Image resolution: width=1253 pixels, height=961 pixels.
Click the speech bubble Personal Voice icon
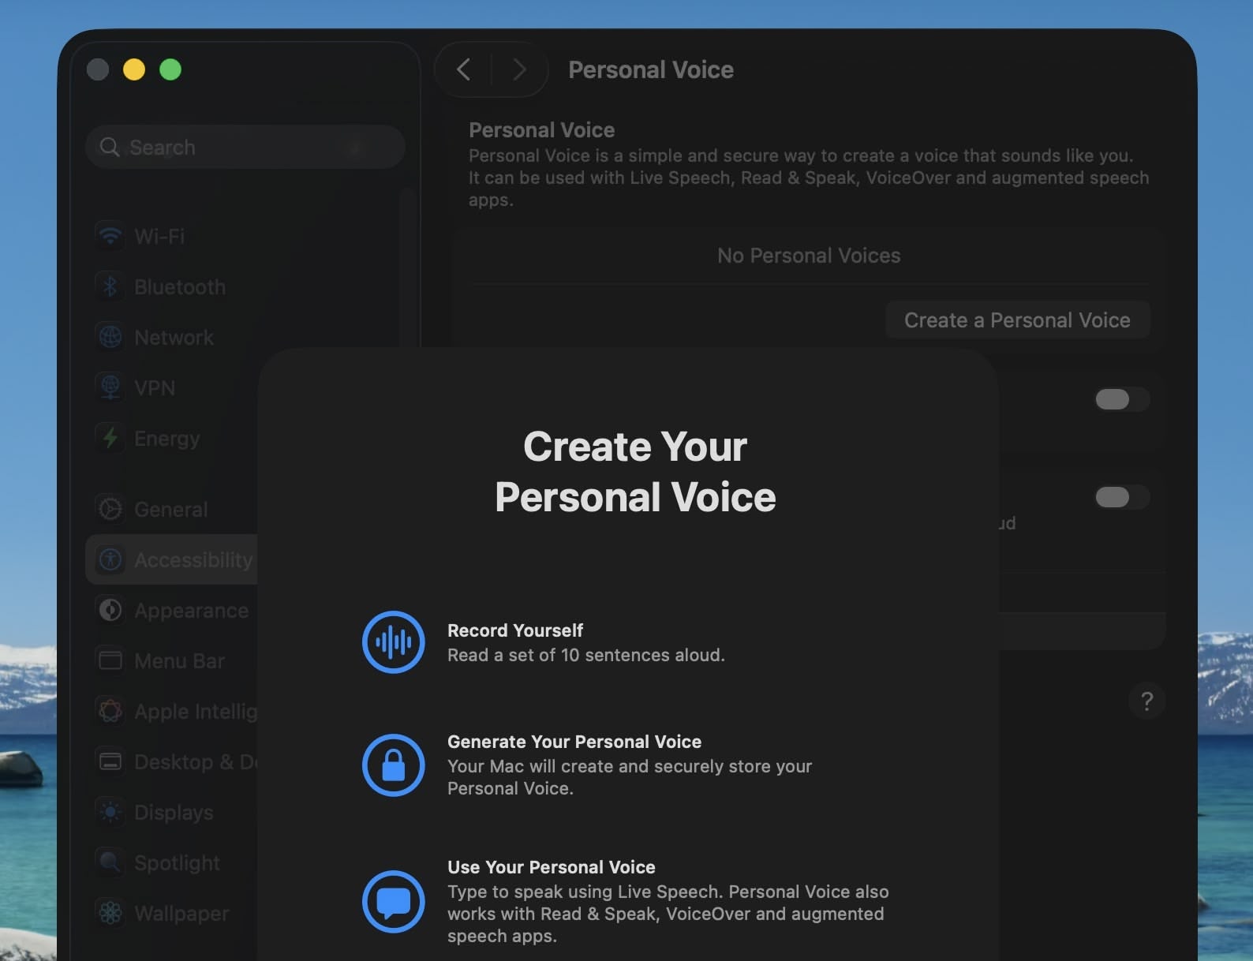click(x=393, y=901)
